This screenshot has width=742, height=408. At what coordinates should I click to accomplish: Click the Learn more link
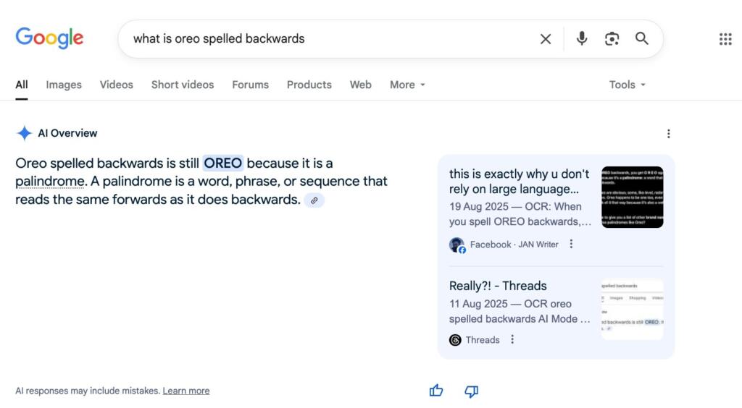tap(186, 391)
